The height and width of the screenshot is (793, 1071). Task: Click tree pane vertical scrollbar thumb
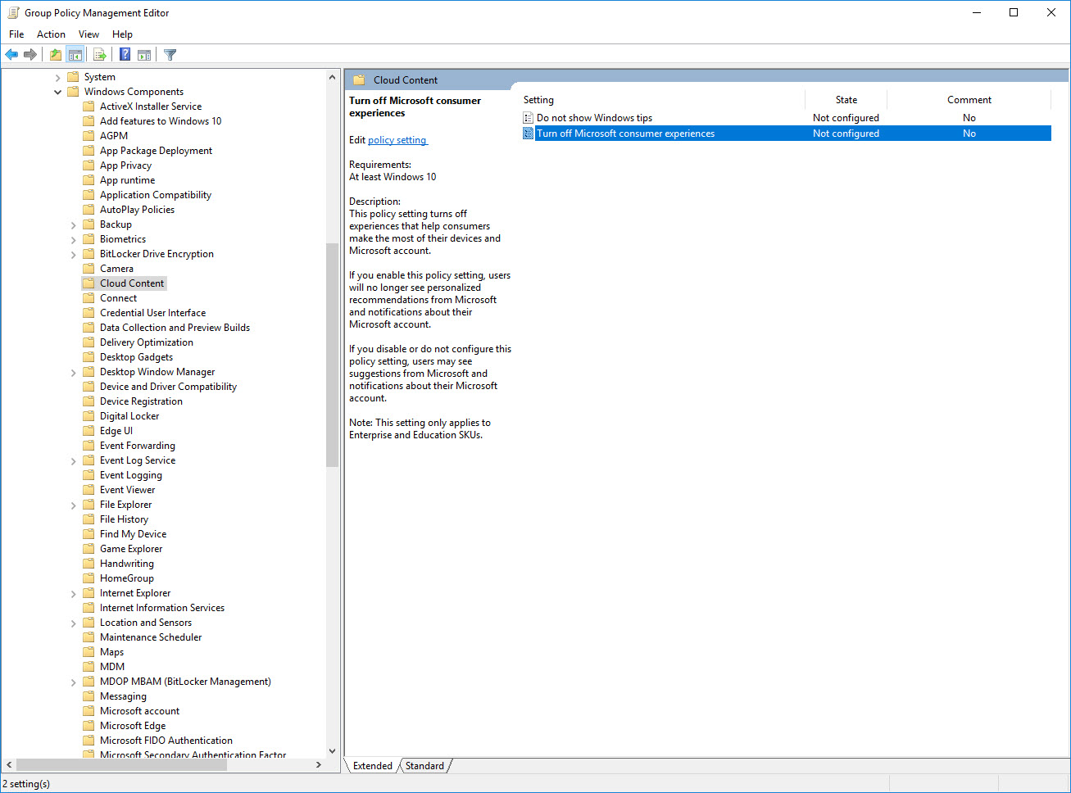point(332,355)
